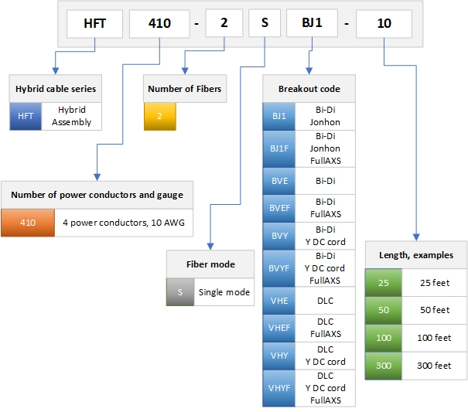The width and height of the screenshot is (468, 412).
Task: Select the yellow number of fibers cell
Action: (x=160, y=116)
